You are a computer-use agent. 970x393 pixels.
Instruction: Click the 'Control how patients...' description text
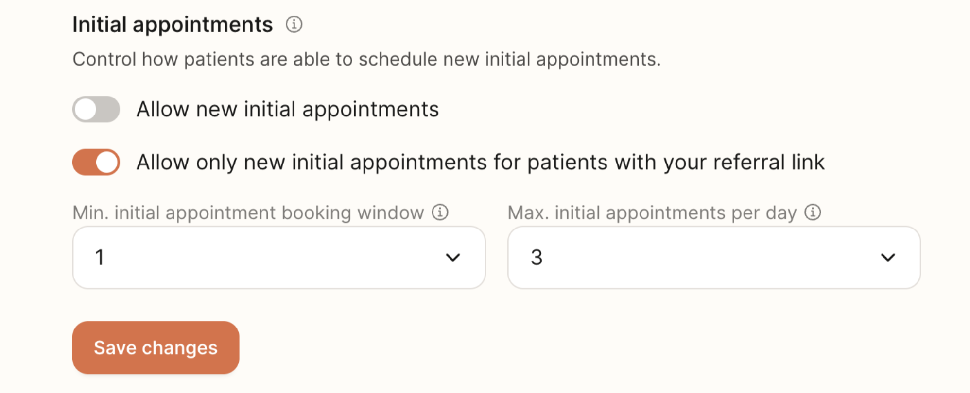pyautogui.click(x=366, y=59)
